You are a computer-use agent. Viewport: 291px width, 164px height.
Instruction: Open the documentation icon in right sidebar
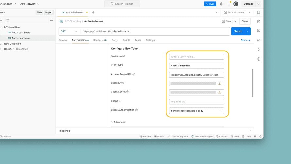(259, 21)
